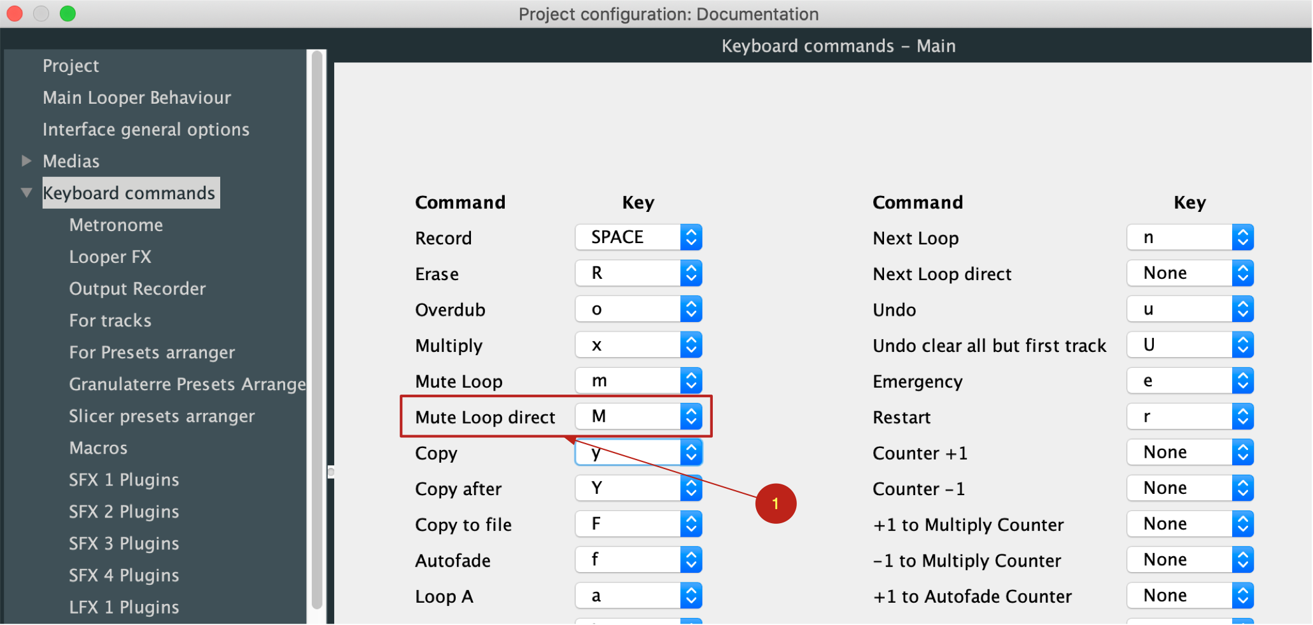Viewport: 1313px width, 625px height.
Task: Open SFX 3 Plugins commands
Action: 124,543
